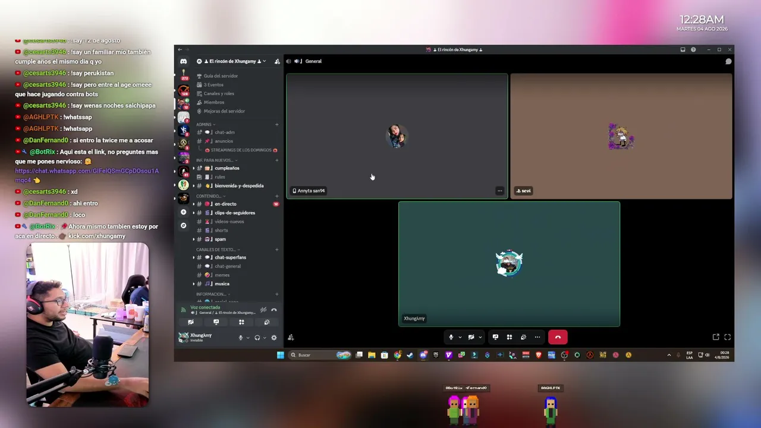Toggle camera button in the sidebar voice panel
The width and height of the screenshot is (761, 428).
coord(191,322)
